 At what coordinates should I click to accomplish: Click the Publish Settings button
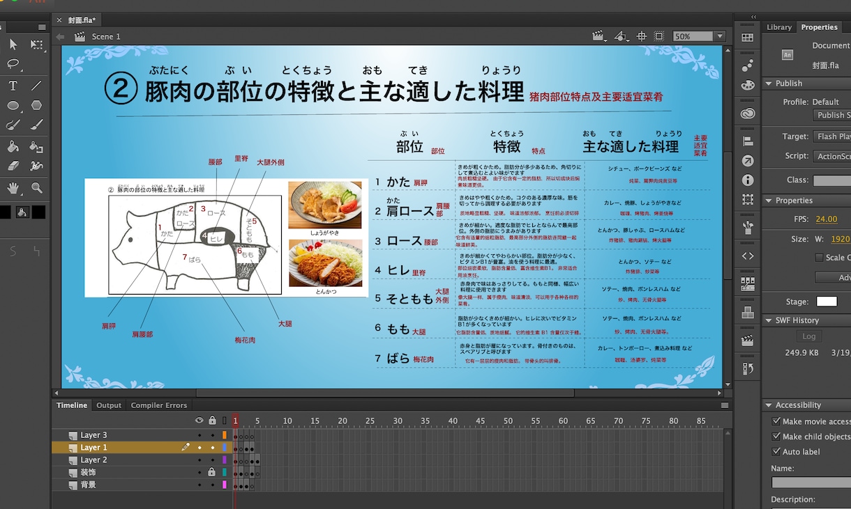pos(832,115)
